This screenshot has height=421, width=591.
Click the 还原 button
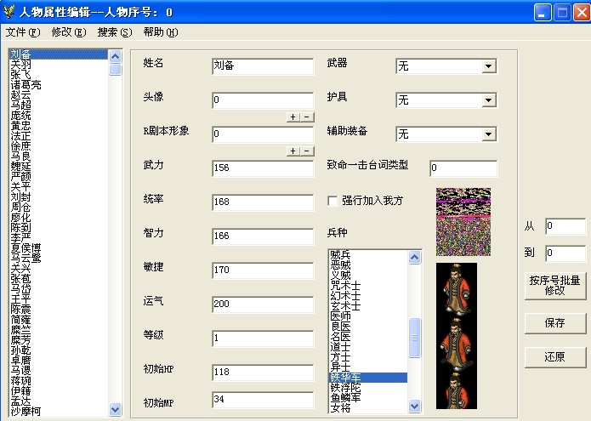click(x=554, y=356)
